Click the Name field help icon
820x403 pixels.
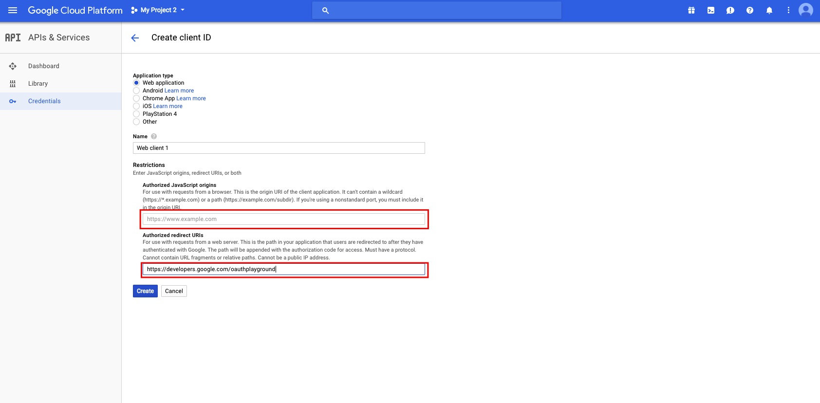[x=154, y=137]
